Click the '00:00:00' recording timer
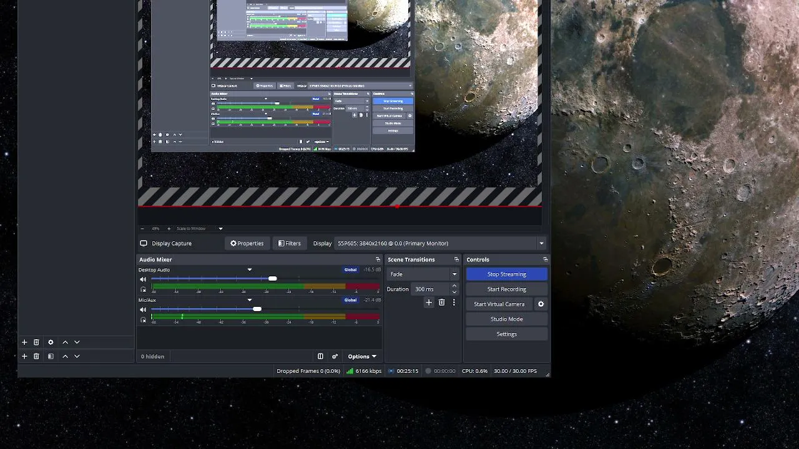The image size is (799, 449). tap(444, 371)
